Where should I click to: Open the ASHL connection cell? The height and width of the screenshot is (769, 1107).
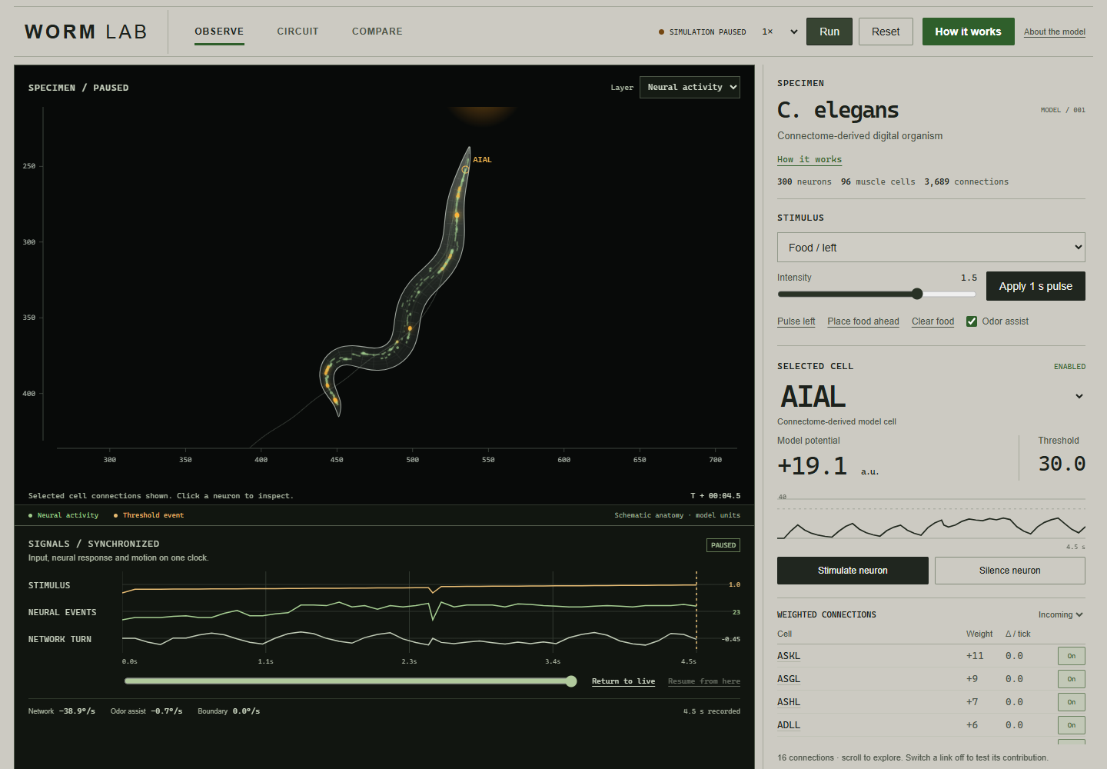789,702
